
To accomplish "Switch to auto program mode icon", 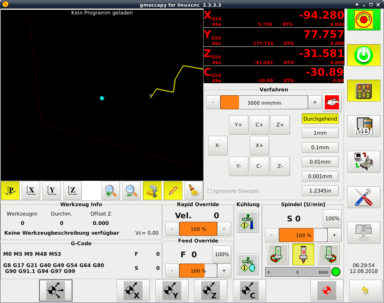I will pyautogui.click(x=364, y=162).
